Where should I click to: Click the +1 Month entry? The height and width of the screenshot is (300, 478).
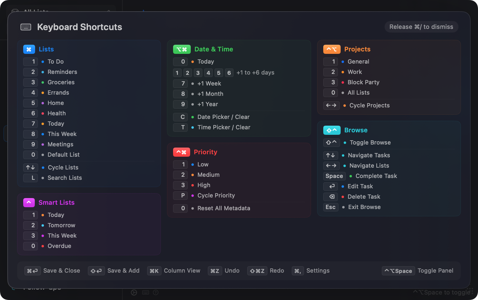click(210, 94)
